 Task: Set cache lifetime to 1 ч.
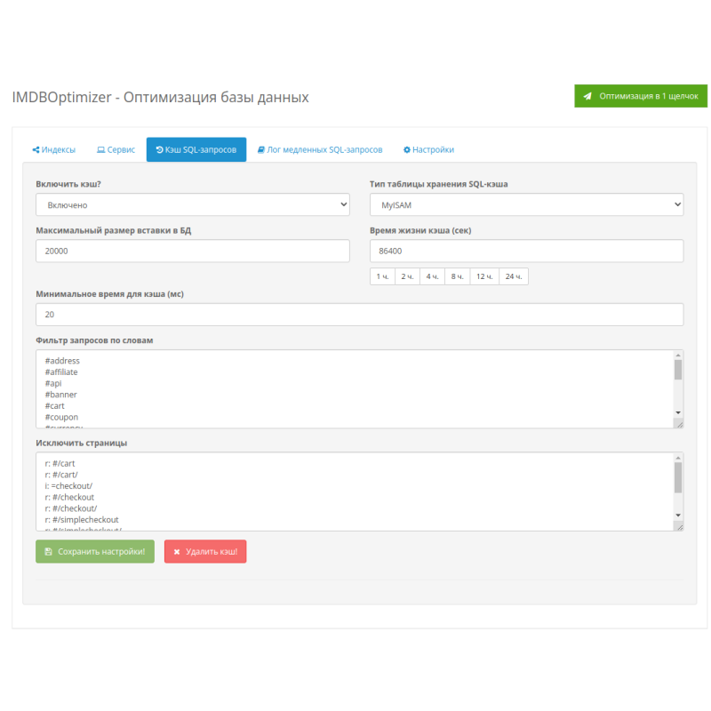(382, 276)
